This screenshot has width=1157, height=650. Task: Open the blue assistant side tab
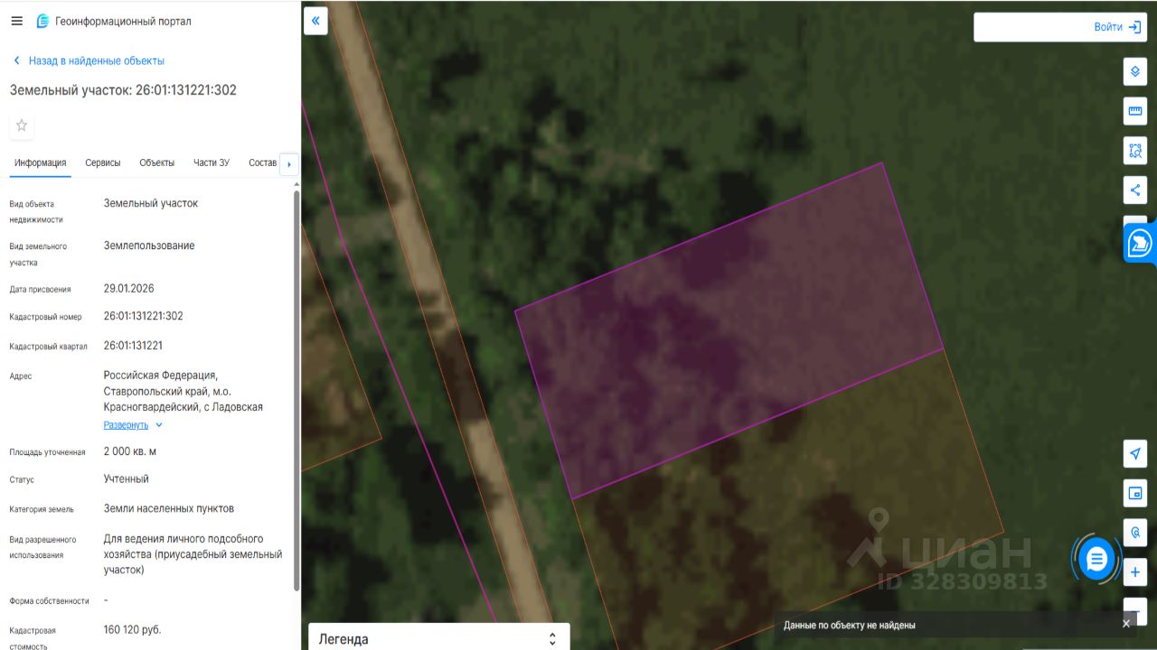coord(1140,243)
